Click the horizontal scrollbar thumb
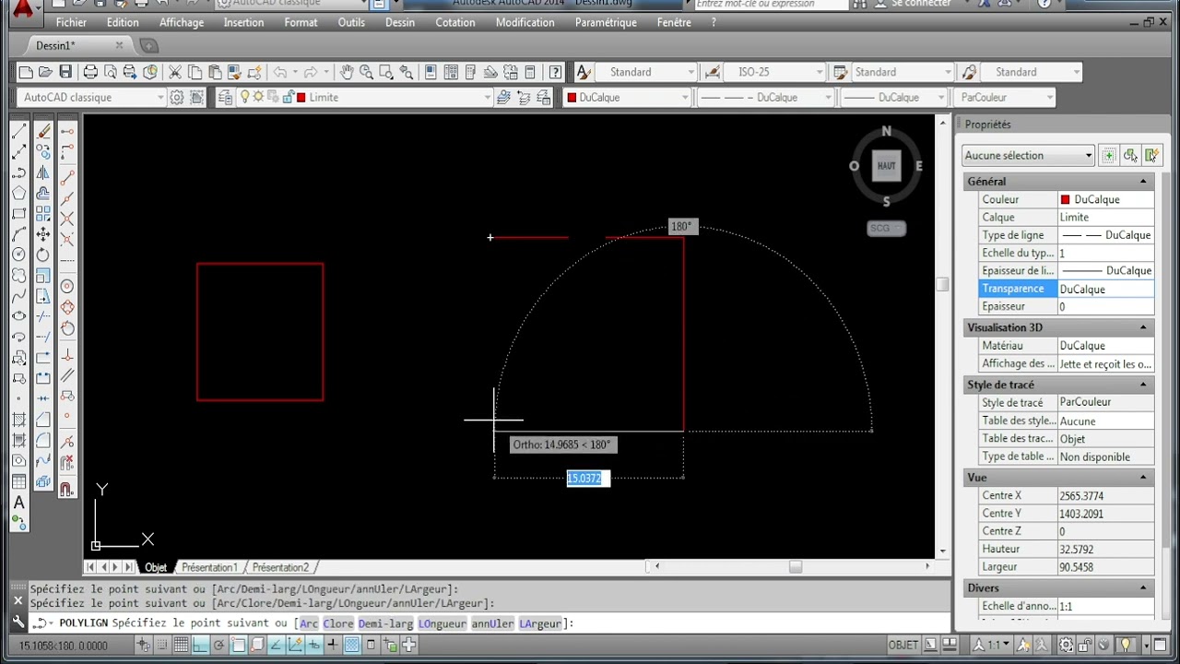 (795, 566)
